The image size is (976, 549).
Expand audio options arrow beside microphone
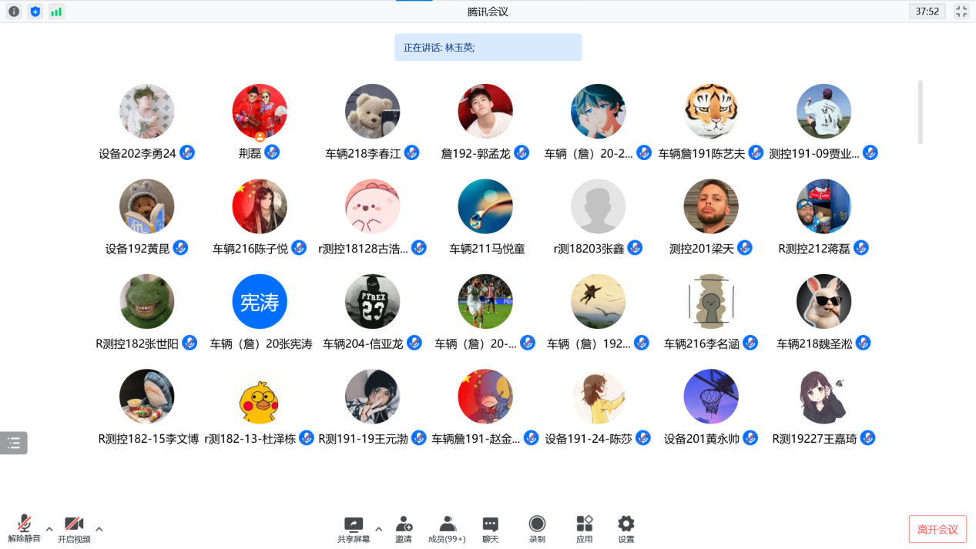point(49,529)
